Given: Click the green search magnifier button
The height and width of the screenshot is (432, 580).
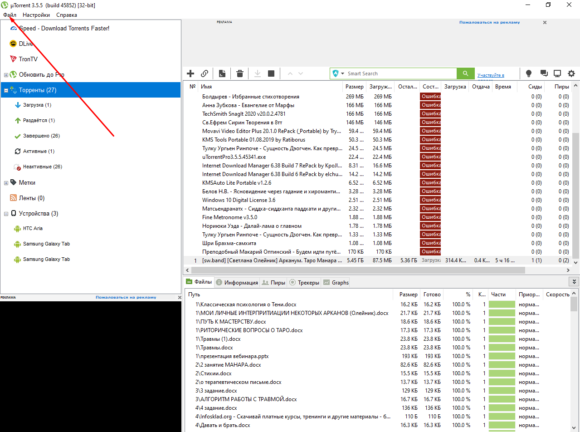Looking at the screenshot, I should tap(465, 74).
